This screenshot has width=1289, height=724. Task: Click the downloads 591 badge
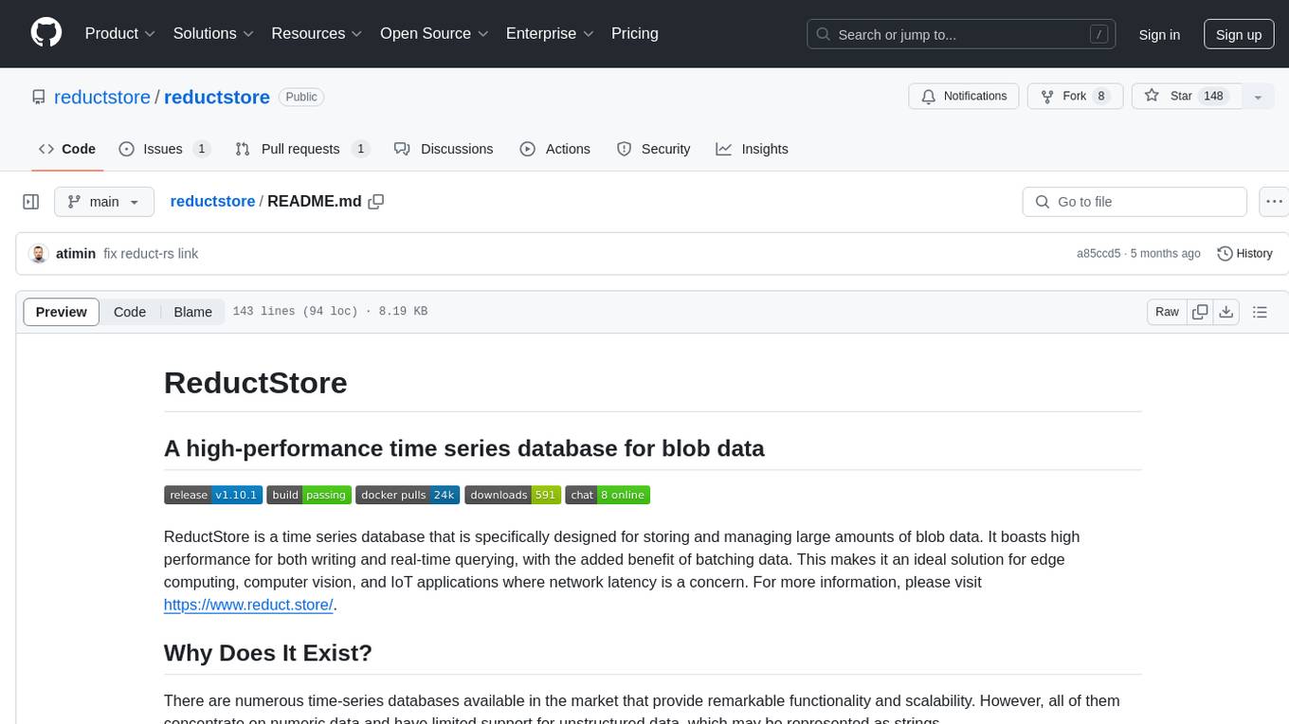(x=513, y=495)
